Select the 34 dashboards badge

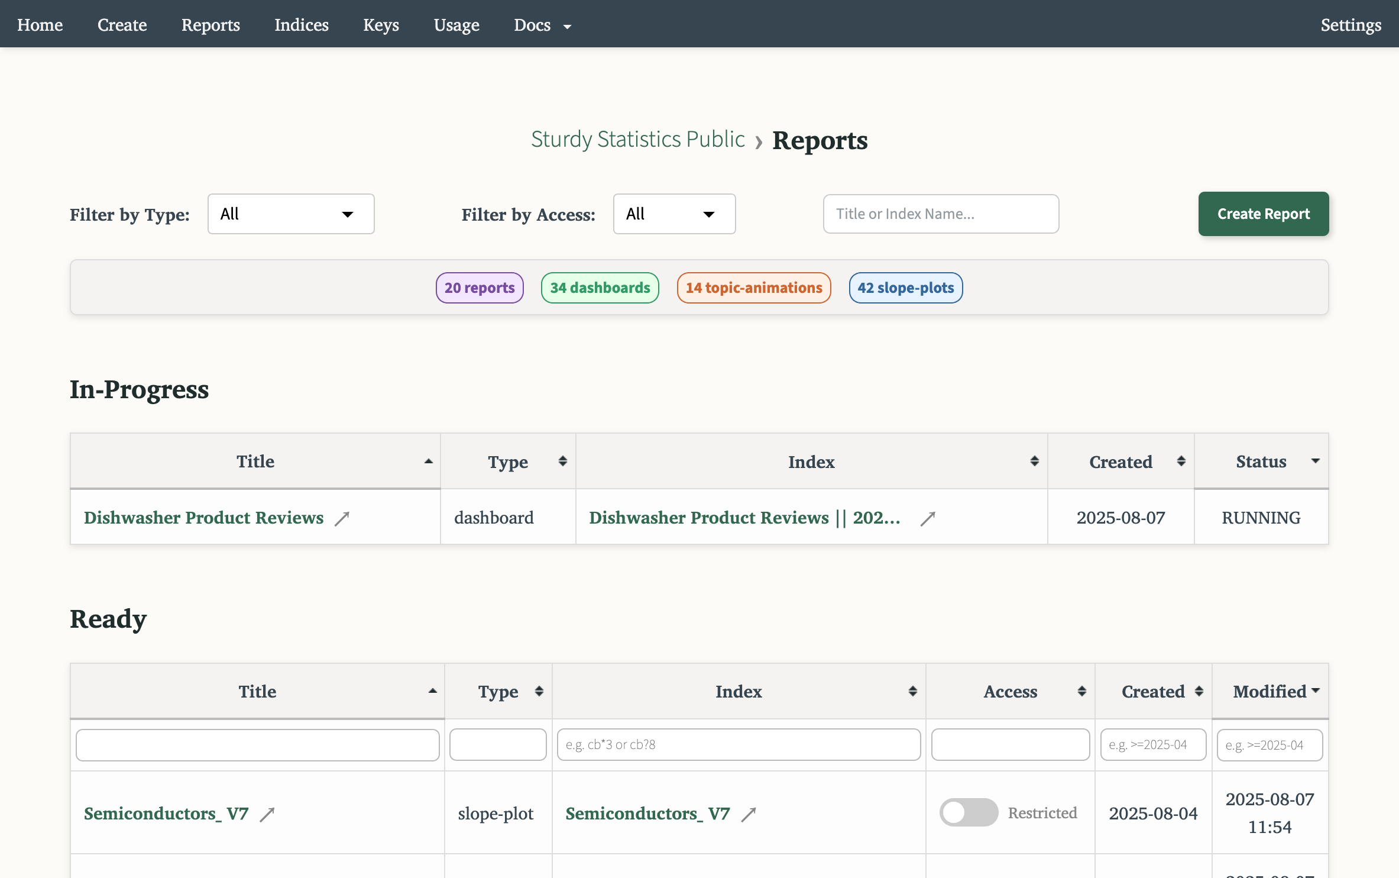pos(600,288)
